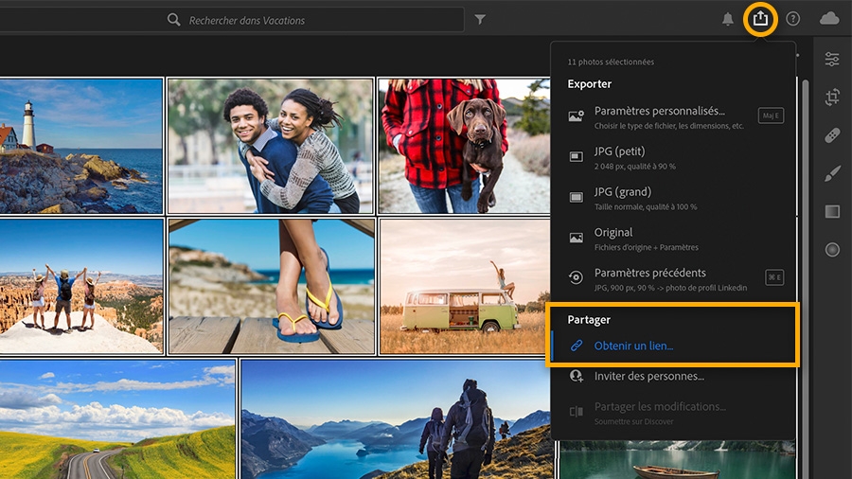This screenshot has width=852, height=479.
Task: Open the Edit sliders panel icon
Action: 832,59
